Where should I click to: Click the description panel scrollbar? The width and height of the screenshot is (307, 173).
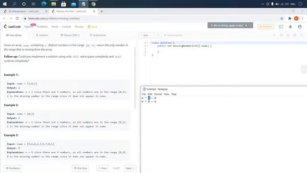(x=135, y=77)
